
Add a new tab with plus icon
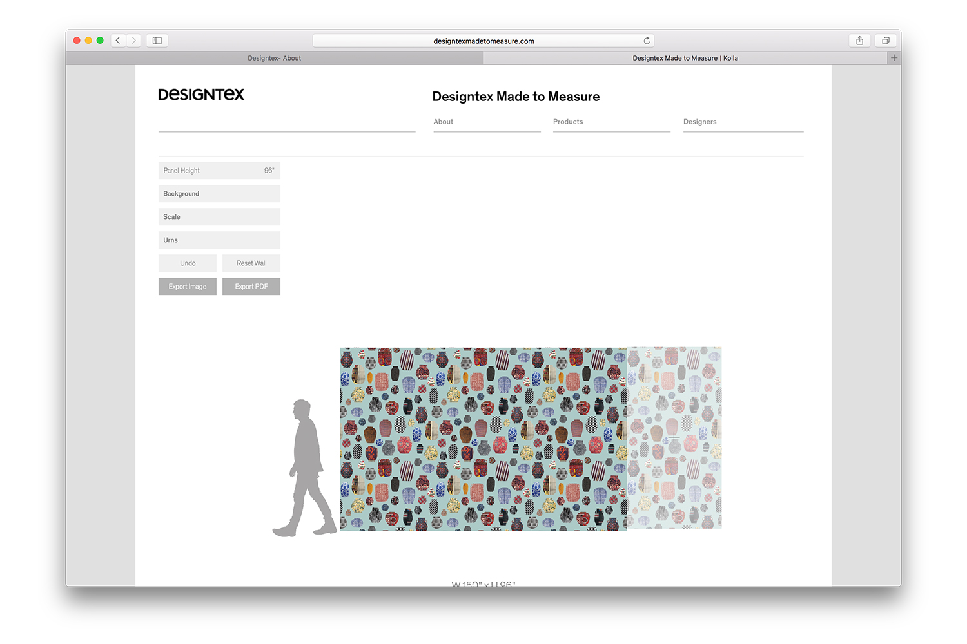(x=894, y=58)
